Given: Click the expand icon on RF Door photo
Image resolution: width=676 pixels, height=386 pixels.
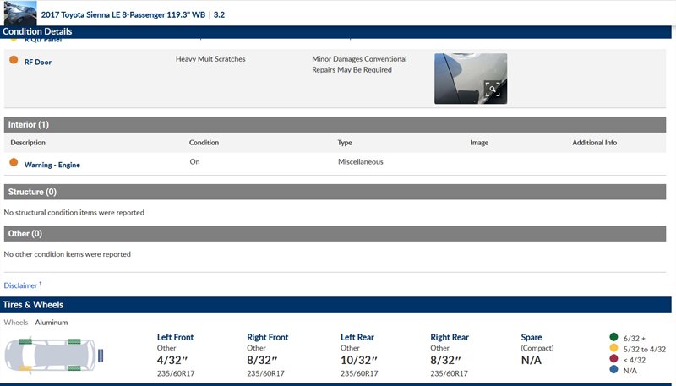Looking at the screenshot, I should point(492,90).
